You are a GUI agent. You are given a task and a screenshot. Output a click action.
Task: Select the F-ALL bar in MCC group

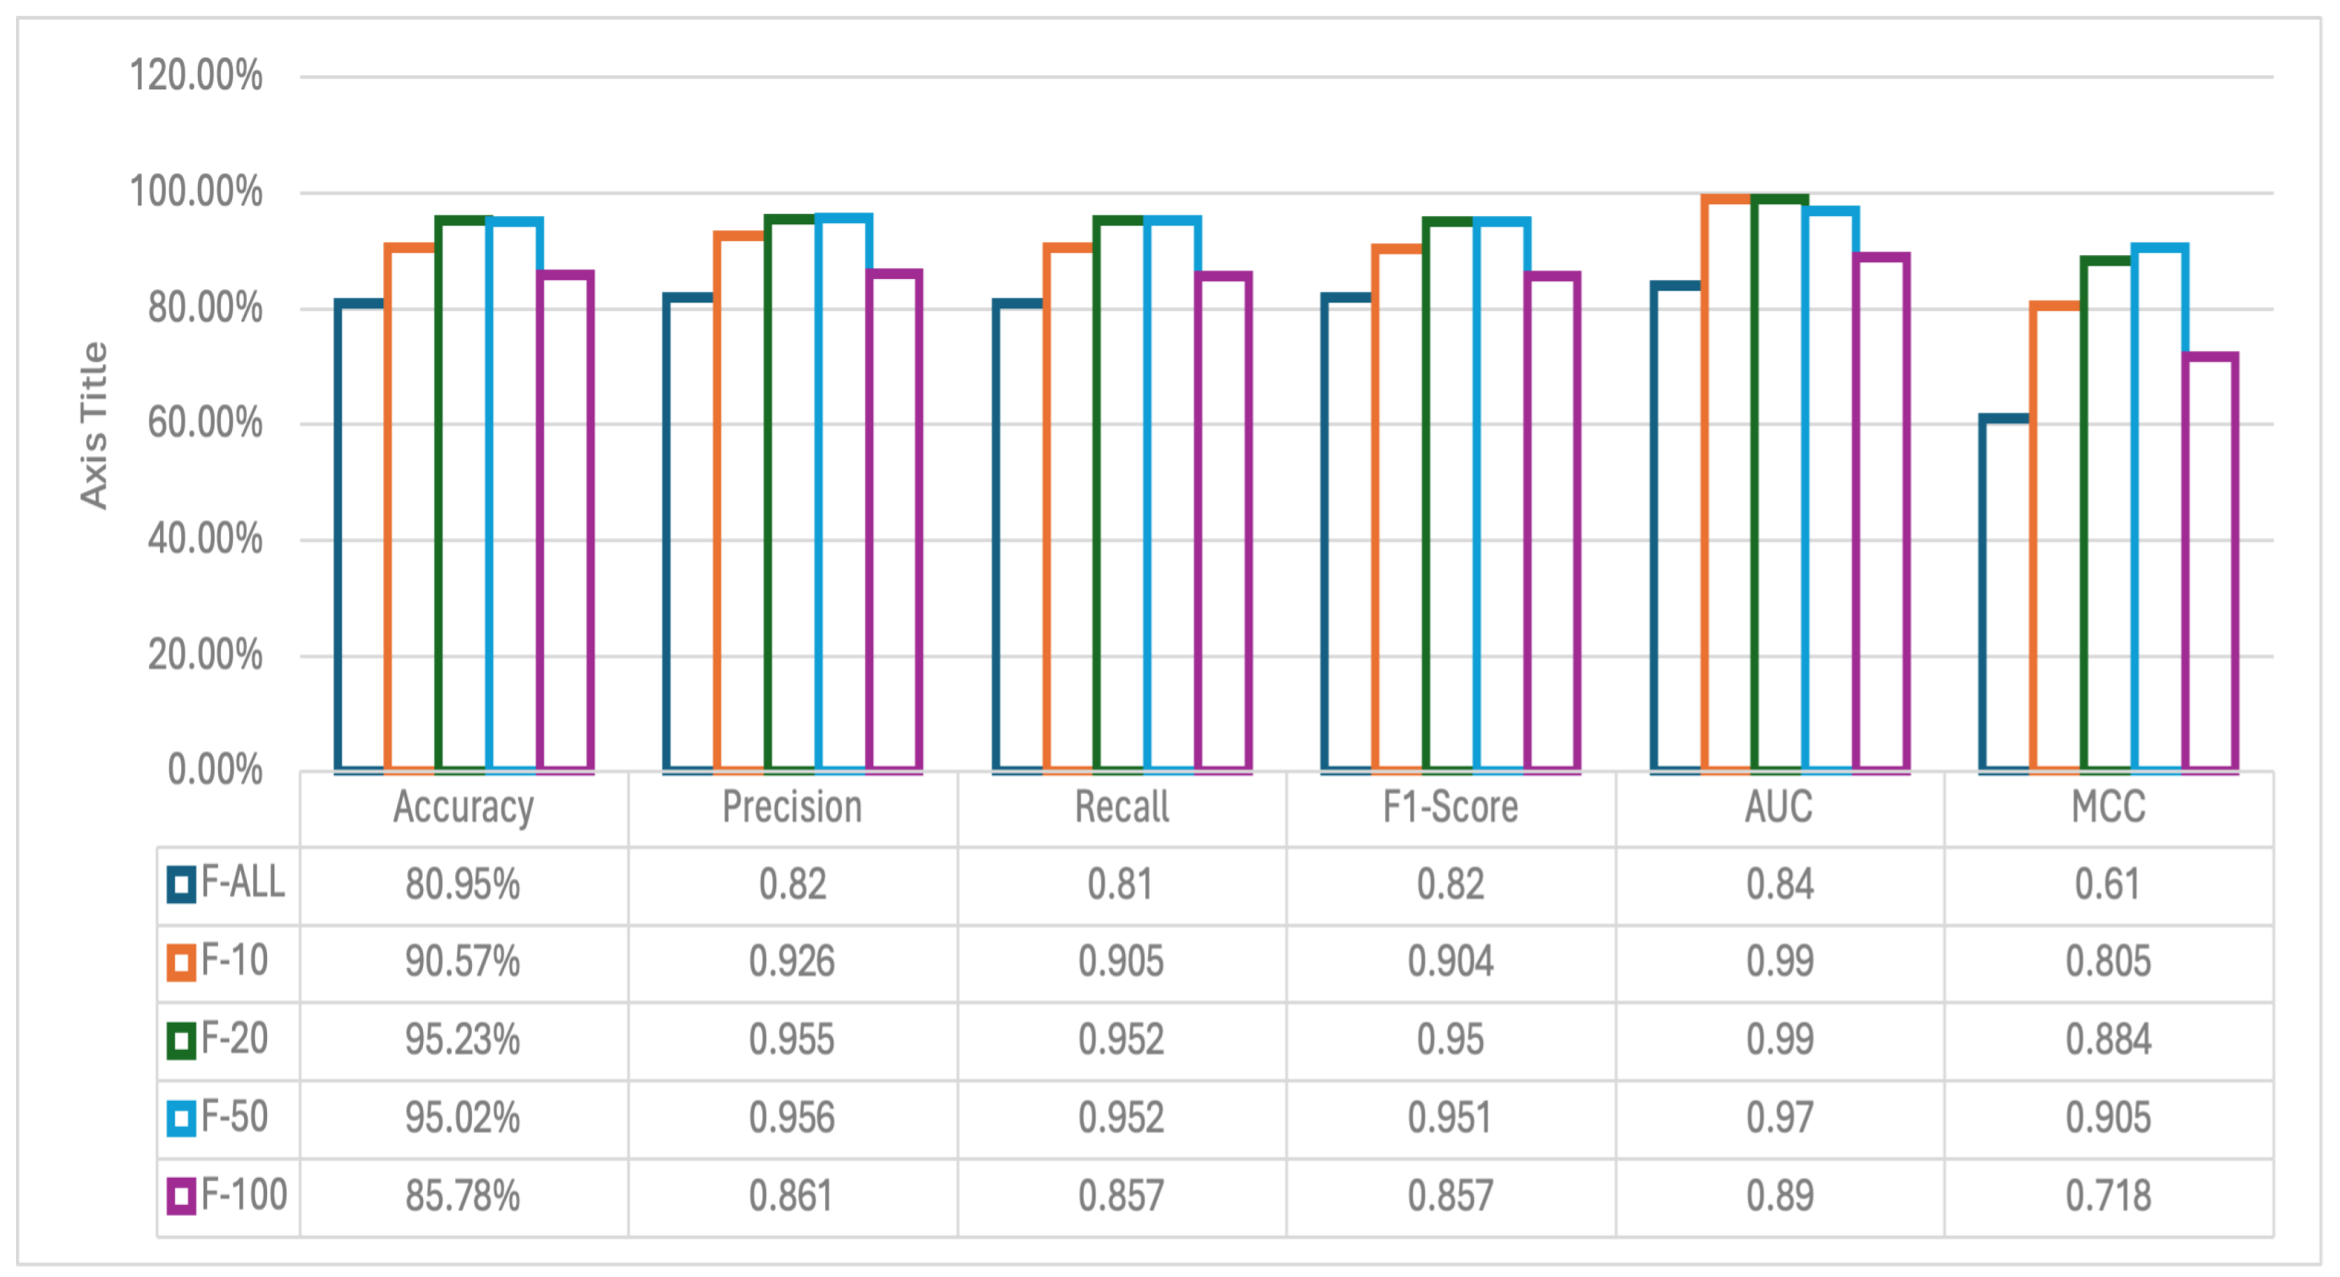click(2005, 595)
